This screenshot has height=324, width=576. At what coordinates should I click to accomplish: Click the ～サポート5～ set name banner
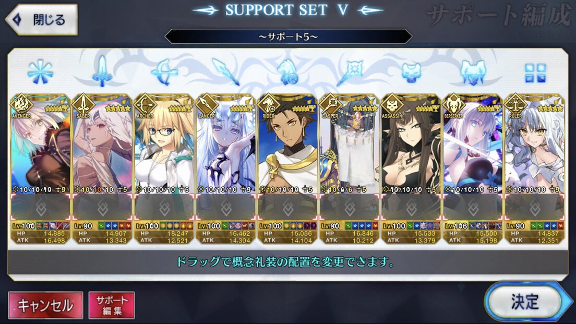(x=289, y=37)
